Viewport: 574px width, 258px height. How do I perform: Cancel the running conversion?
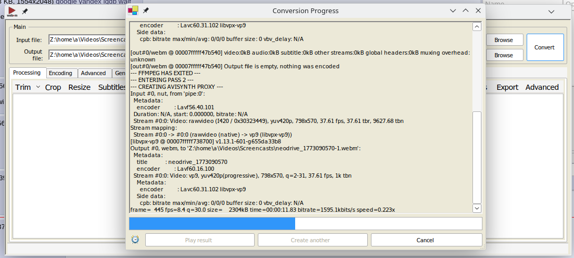426,240
